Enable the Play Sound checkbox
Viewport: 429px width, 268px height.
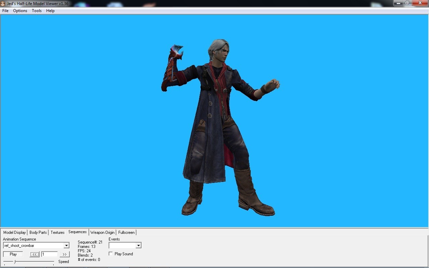[x=111, y=254]
